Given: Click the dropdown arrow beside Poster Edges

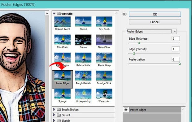Looking at the screenshot, I should (174, 32).
